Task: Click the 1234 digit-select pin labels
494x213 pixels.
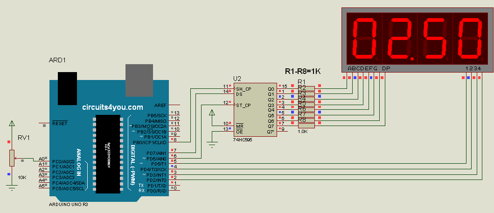Action: coord(473,68)
